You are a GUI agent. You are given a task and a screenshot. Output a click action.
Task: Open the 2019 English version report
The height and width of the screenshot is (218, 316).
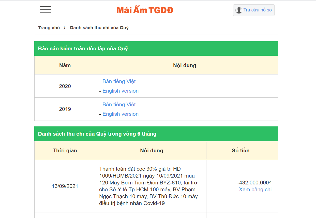point(121,114)
